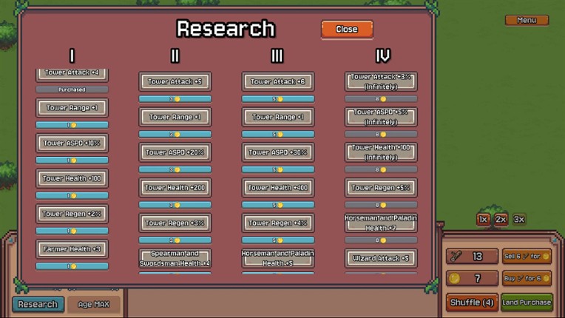This screenshot has width=565, height=318.
Task: Click the cost bar under Farmer Health +3
Action: (x=72, y=266)
